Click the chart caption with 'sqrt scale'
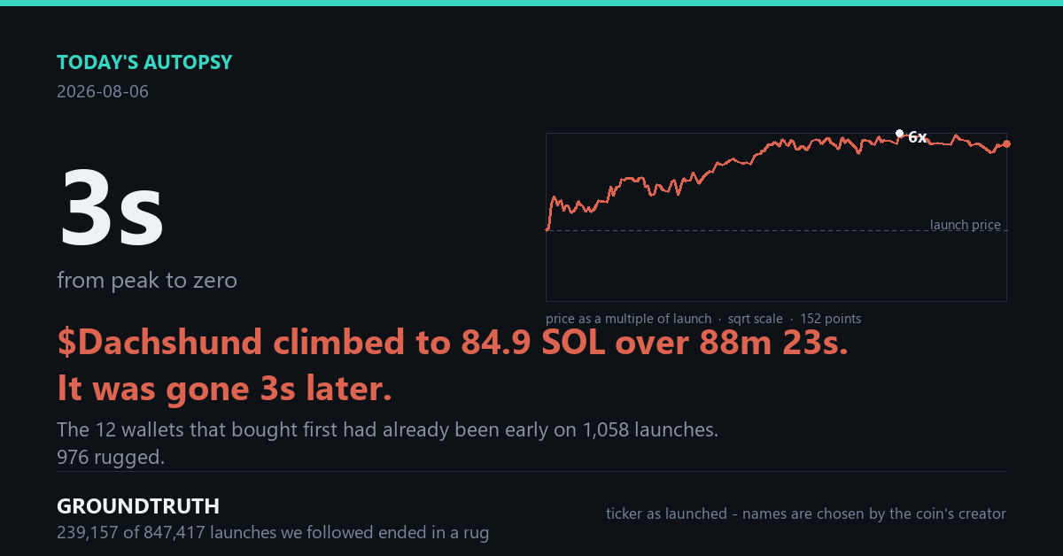Image resolution: width=1063 pixels, height=556 pixels. pyautogui.click(x=703, y=319)
